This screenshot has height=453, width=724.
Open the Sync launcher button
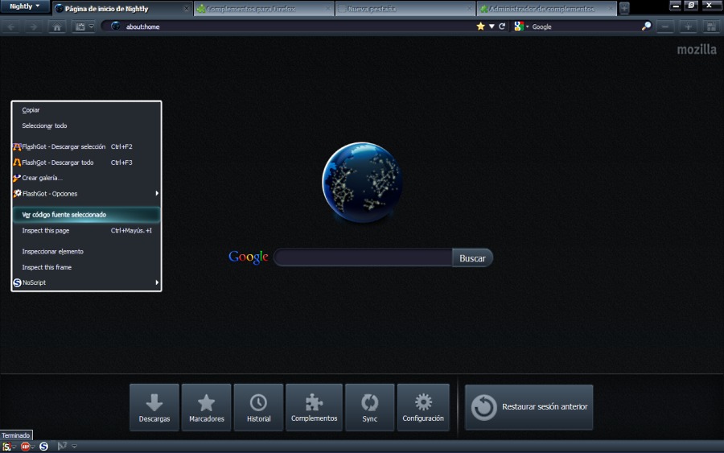tap(370, 407)
